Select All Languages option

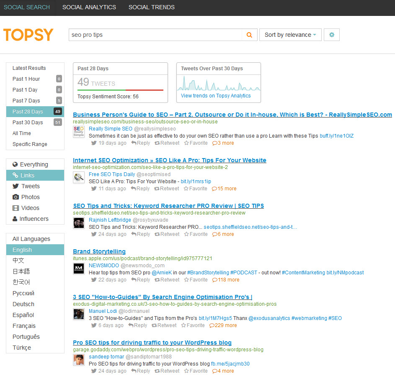point(35,239)
